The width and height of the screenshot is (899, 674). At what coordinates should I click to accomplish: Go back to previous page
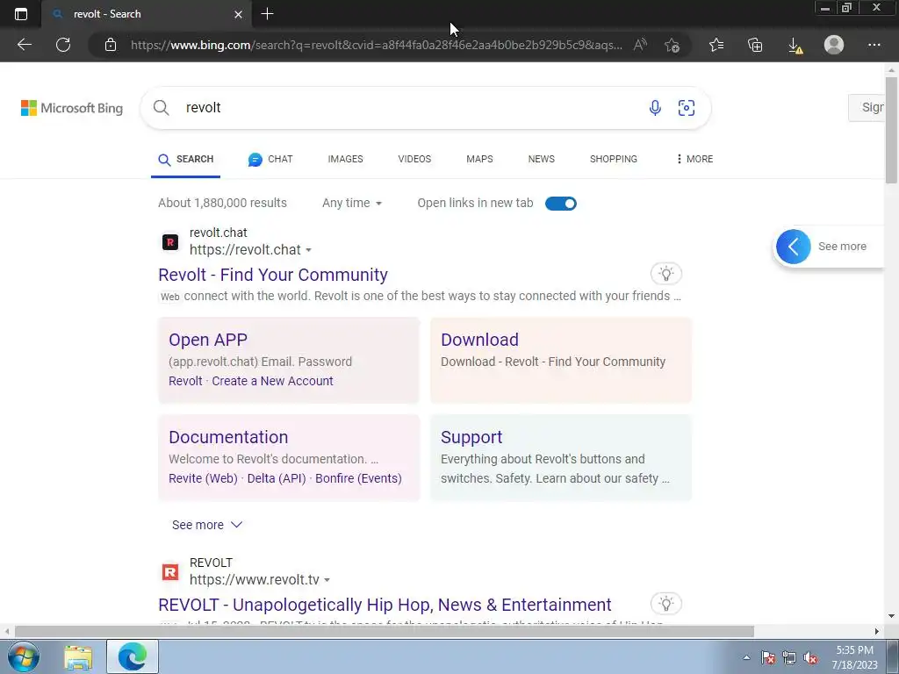(24, 45)
